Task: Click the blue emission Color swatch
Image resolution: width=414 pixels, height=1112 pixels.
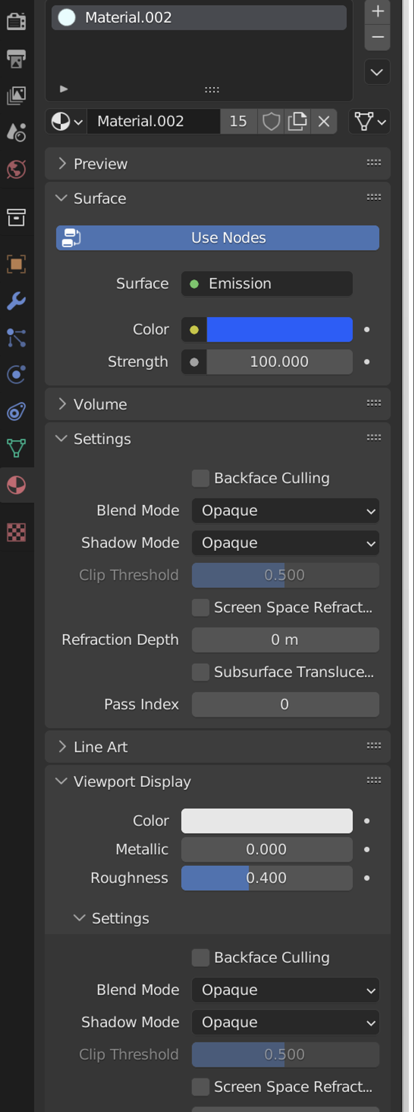Action: [279, 330]
